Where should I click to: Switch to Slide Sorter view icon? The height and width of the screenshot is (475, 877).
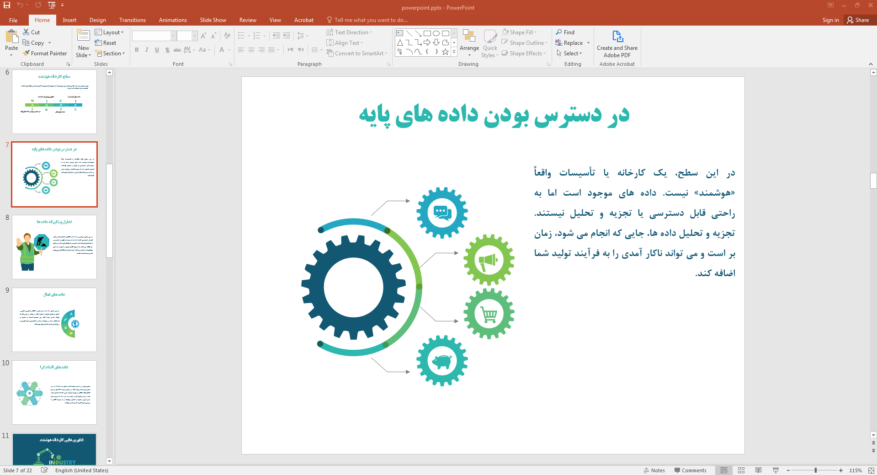pyautogui.click(x=741, y=470)
